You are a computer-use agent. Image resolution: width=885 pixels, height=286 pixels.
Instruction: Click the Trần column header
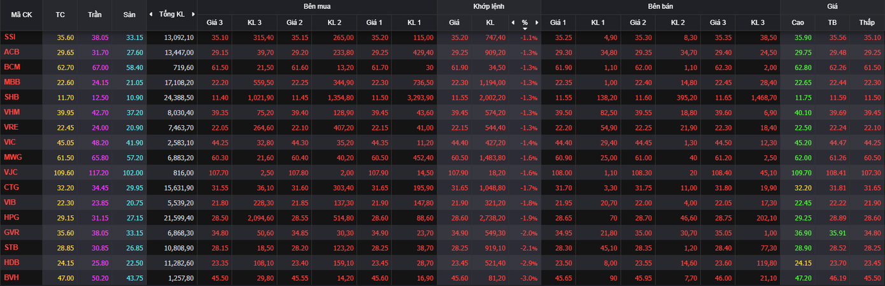(x=95, y=14)
